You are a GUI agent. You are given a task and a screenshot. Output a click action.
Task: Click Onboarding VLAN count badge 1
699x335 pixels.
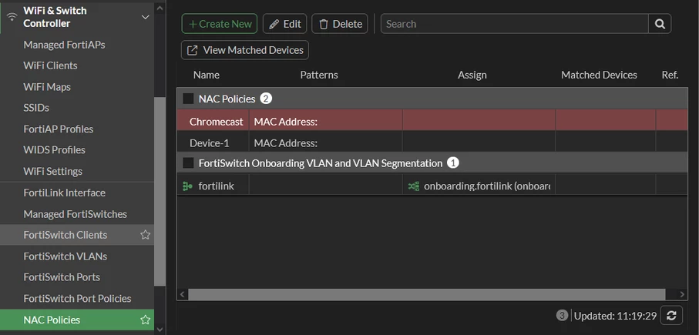click(453, 163)
